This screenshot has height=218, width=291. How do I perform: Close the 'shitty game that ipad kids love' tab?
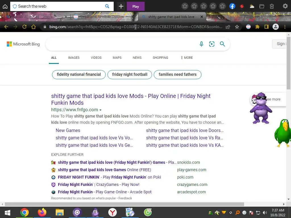coord(202,17)
